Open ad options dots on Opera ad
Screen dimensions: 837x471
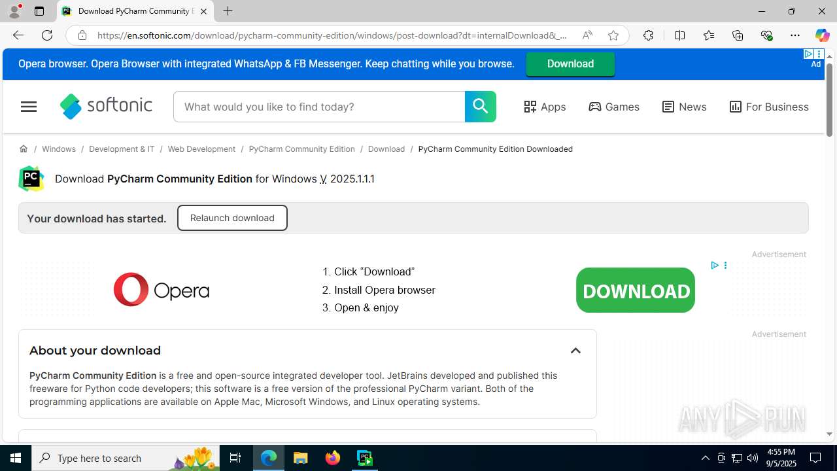coord(725,265)
